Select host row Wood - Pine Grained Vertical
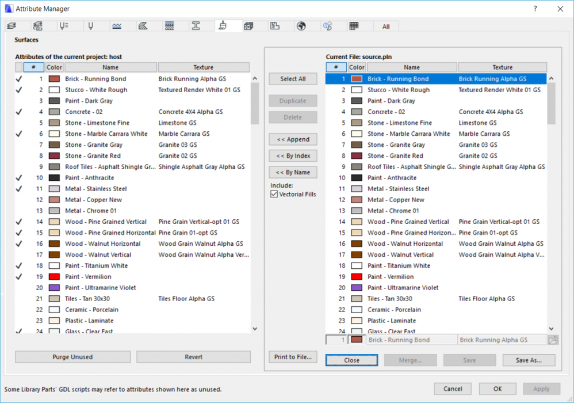The height and width of the screenshot is (403, 574). click(132, 222)
